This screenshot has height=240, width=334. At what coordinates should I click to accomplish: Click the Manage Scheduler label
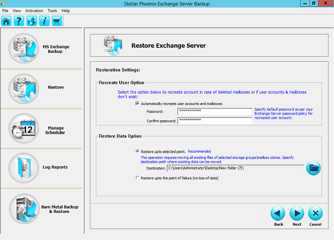pos(55,130)
